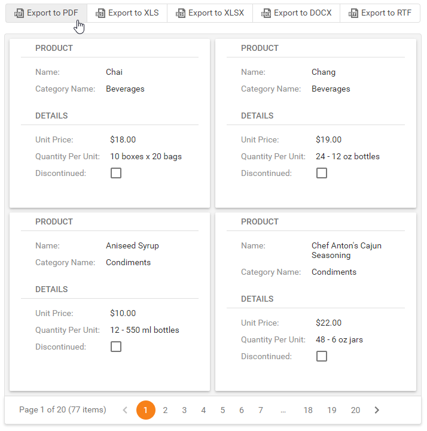Image resolution: width=427 pixels, height=431 pixels.
Task: Choose Export to XLSX label
Action: tap(216, 13)
